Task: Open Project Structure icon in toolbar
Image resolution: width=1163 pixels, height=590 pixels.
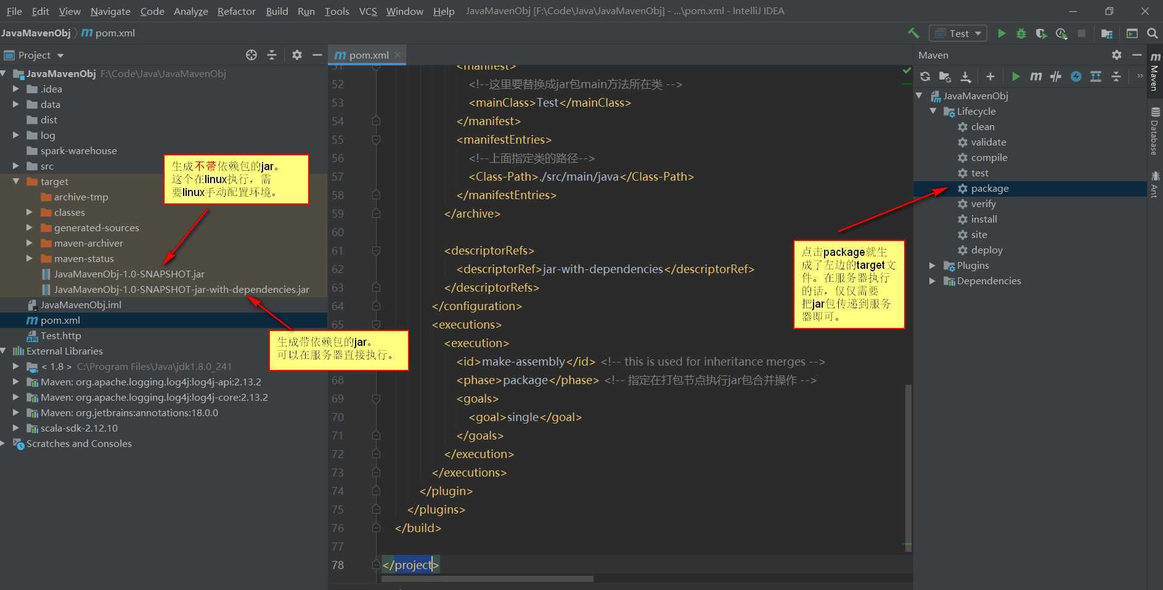Action: point(1107,33)
